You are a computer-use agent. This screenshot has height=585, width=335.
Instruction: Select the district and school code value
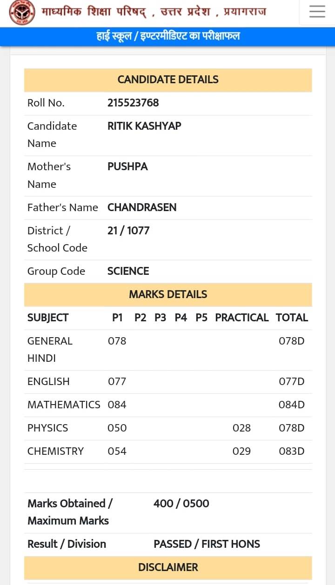click(x=128, y=231)
